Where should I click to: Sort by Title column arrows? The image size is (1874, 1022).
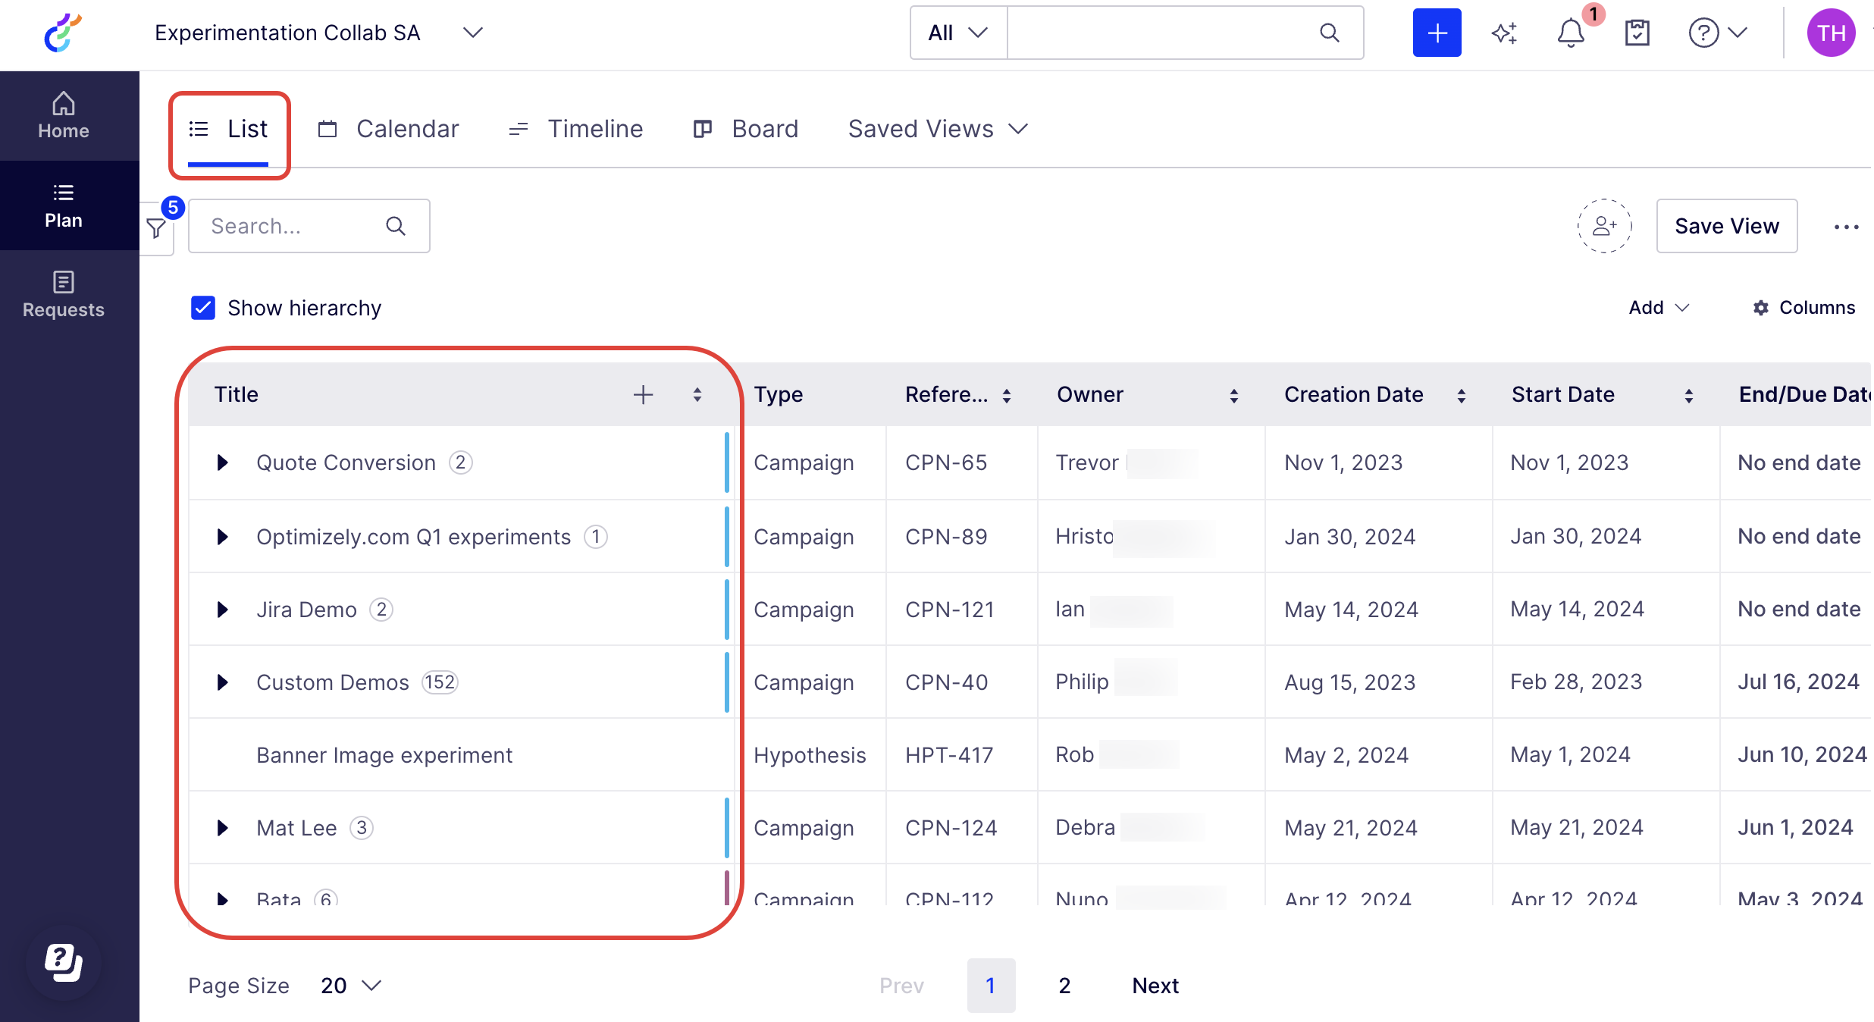(x=697, y=394)
